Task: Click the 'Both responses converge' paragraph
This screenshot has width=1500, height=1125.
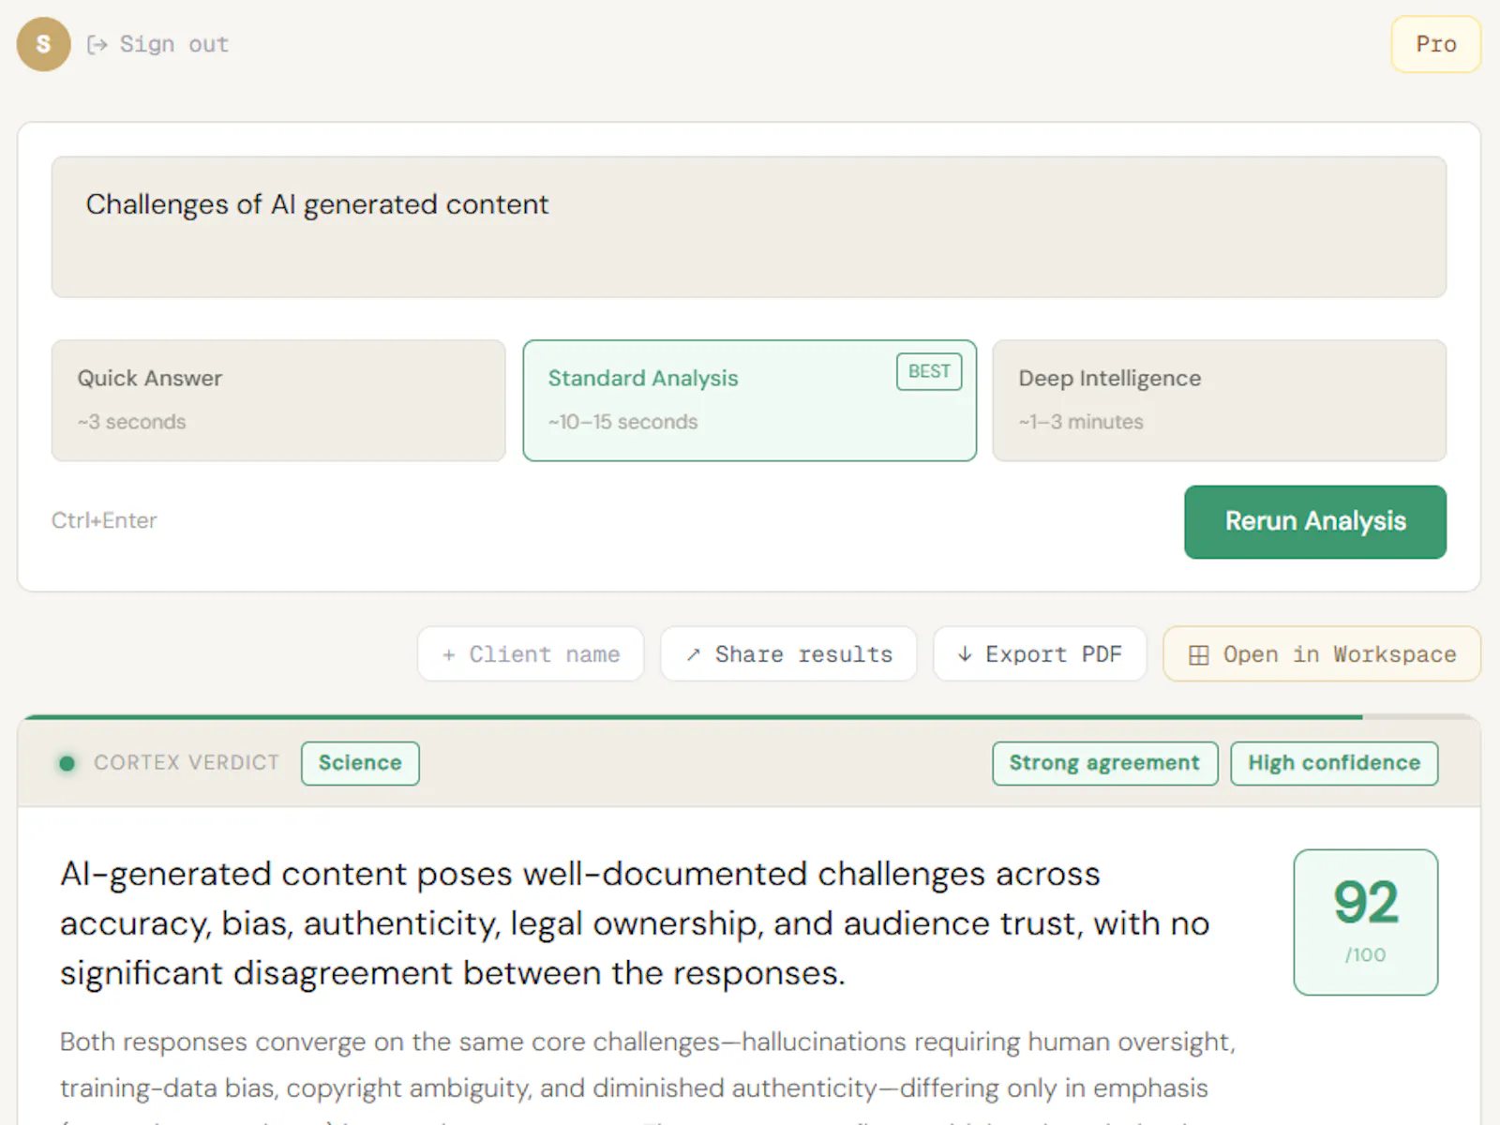Action: click(x=648, y=1076)
